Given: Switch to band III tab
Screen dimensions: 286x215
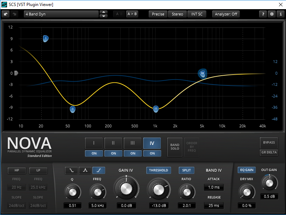Looking at the screenshot, I should pyautogui.click(x=133, y=143).
